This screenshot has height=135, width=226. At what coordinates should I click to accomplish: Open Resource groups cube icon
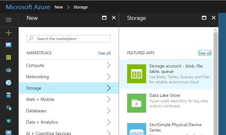9,70
